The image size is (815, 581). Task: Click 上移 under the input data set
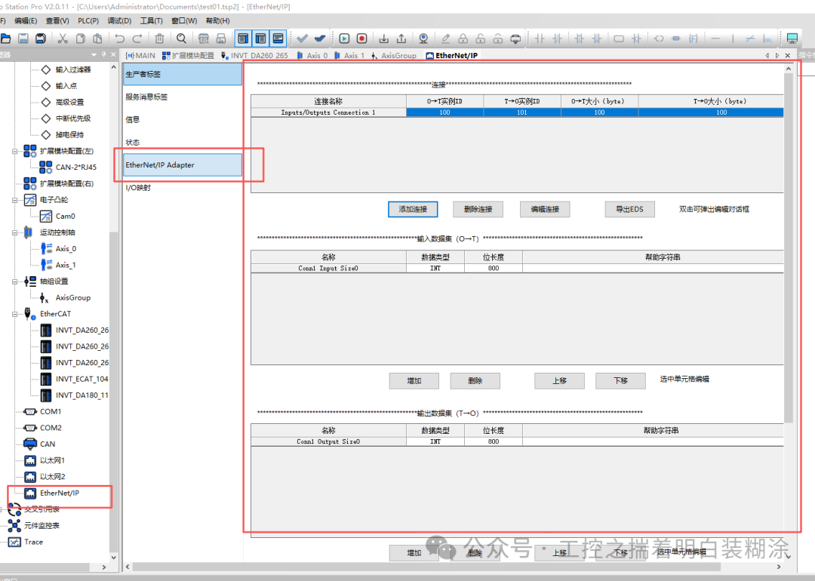click(x=559, y=381)
